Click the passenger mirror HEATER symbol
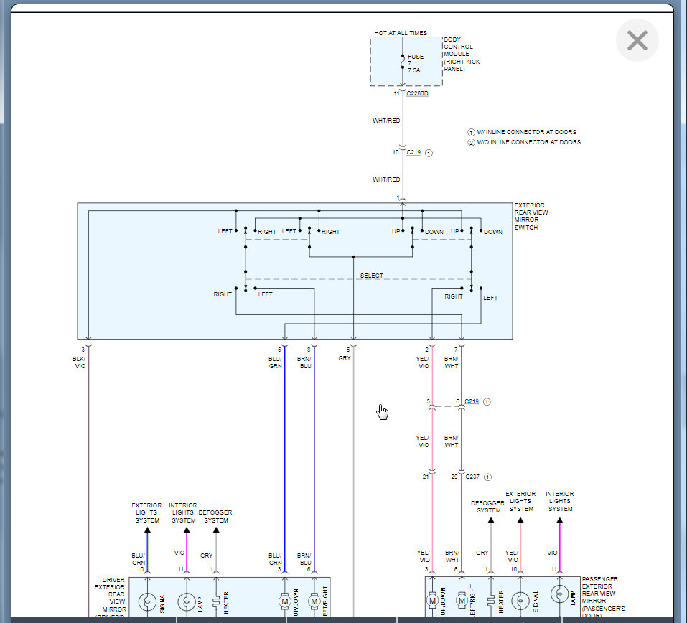Viewport: 687px width, 623px height. 491,600
